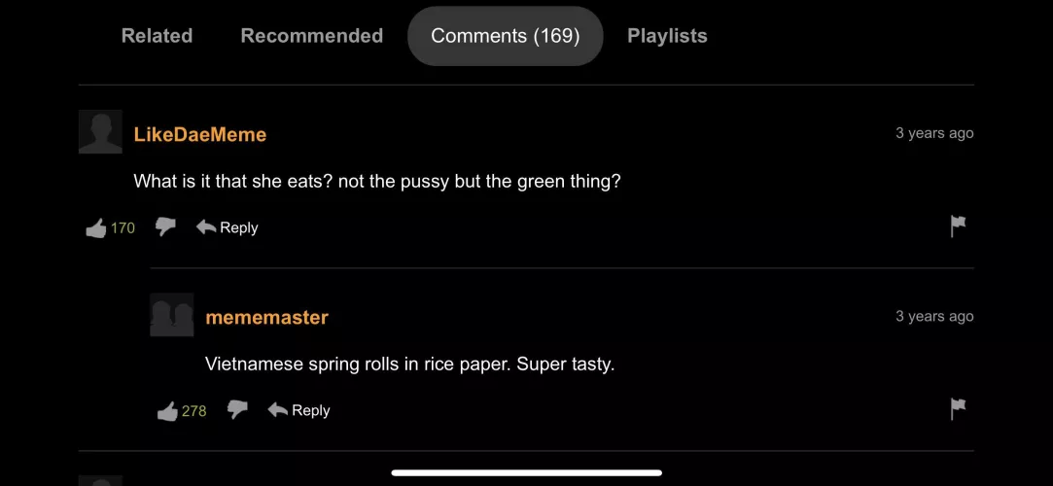The image size is (1053, 486).
Task: Dislike the LikeDaeMeme comment with thumbs down
Action: [x=165, y=227]
